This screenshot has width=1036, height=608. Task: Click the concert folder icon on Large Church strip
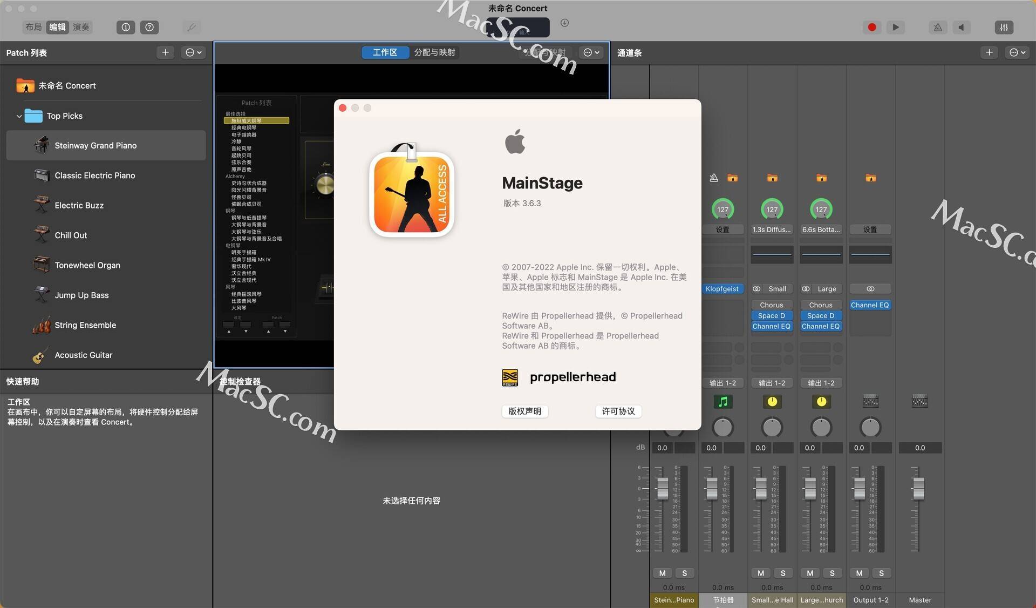point(821,178)
